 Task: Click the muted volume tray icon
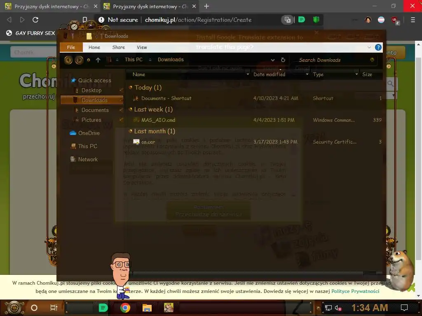pyautogui.click(x=338, y=308)
